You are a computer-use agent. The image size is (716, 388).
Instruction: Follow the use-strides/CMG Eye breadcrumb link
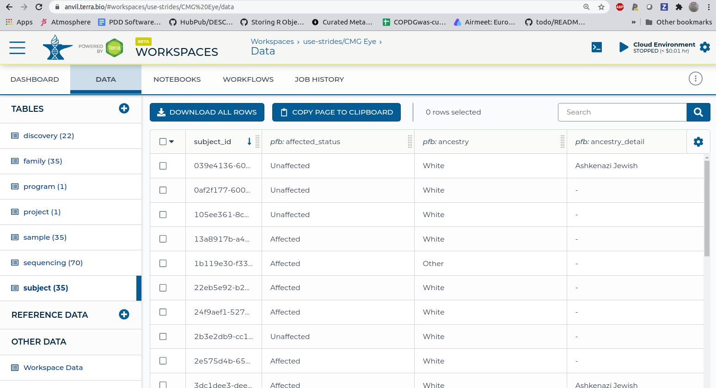click(340, 42)
